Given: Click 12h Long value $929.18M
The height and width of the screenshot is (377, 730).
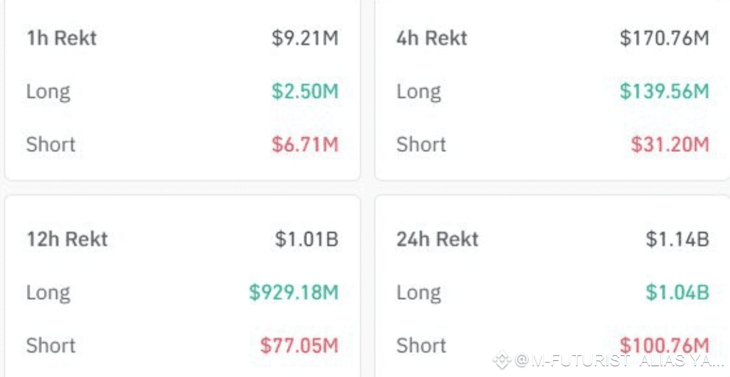Looking at the screenshot, I should 293,292.
